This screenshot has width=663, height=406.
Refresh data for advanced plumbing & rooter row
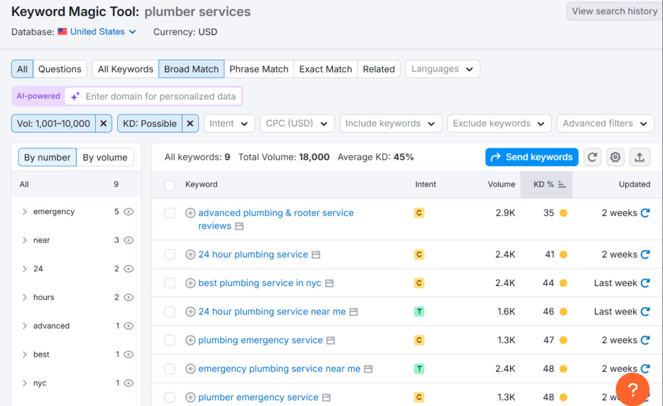point(645,213)
